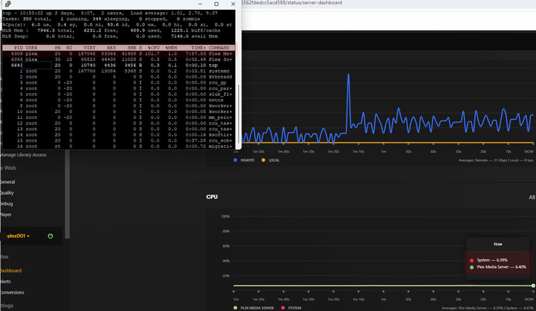This screenshot has height=311, width=536.
Task: Click the 100% label on CPU axis
Action: [x=226, y=216]
